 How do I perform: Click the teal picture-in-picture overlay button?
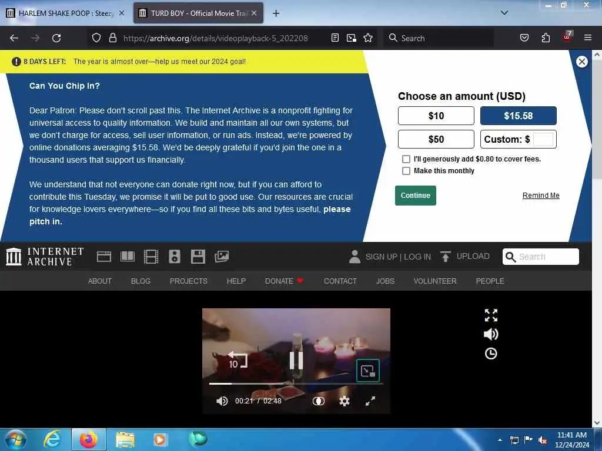[x=368, y=371]
